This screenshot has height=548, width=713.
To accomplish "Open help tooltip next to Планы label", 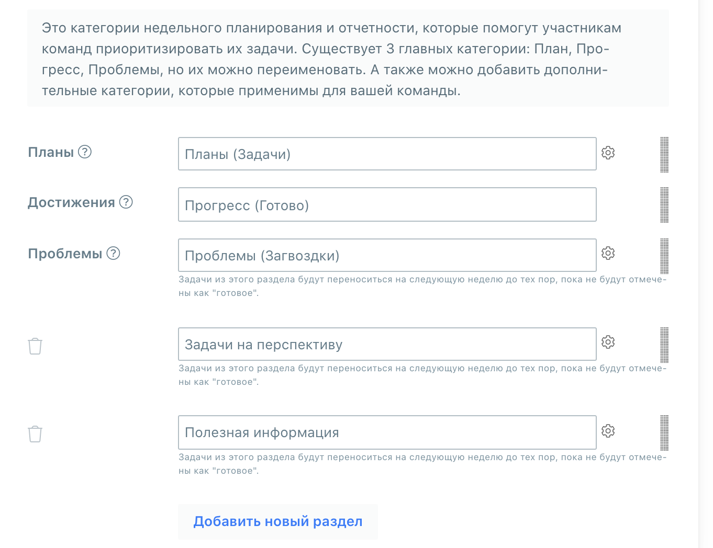I will tap(85, 152).
